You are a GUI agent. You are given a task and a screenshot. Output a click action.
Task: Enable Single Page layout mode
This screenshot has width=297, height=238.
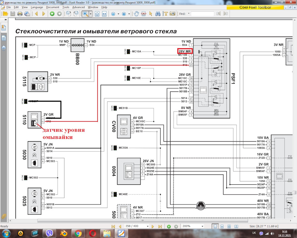[x=215, y=227]
